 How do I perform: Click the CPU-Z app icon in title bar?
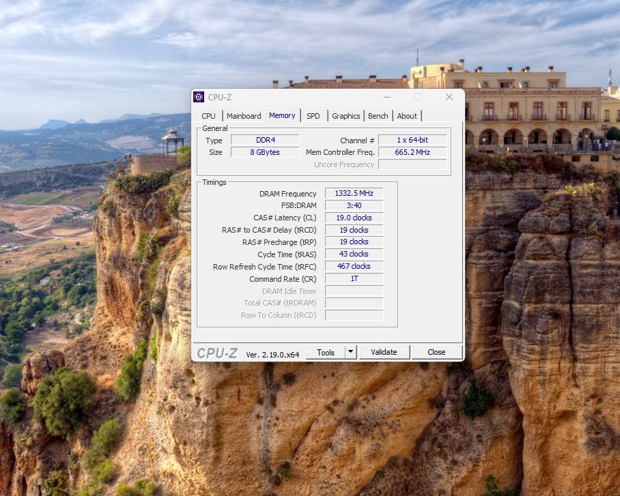pyautogui.click(x=199, y=97)
